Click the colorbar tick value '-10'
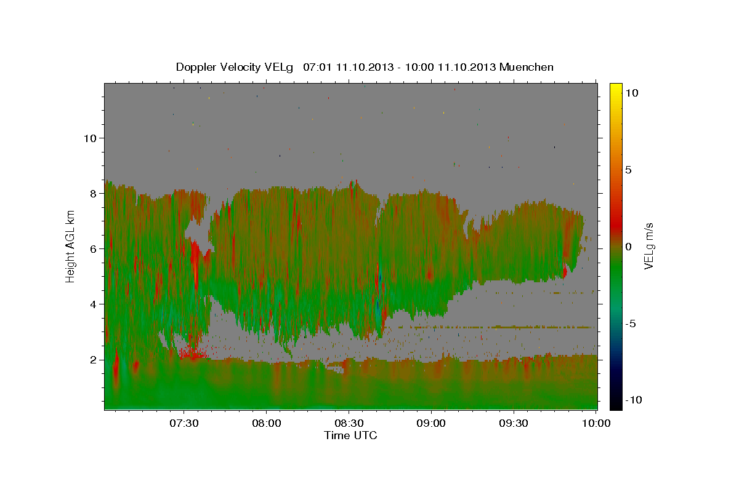739x492 pixels. [x=634, y=400]
